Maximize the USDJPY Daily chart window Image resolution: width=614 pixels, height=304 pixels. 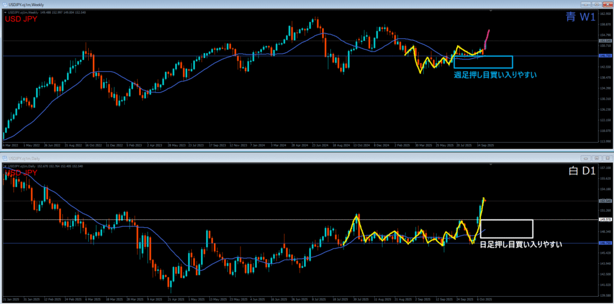(596, 158)
